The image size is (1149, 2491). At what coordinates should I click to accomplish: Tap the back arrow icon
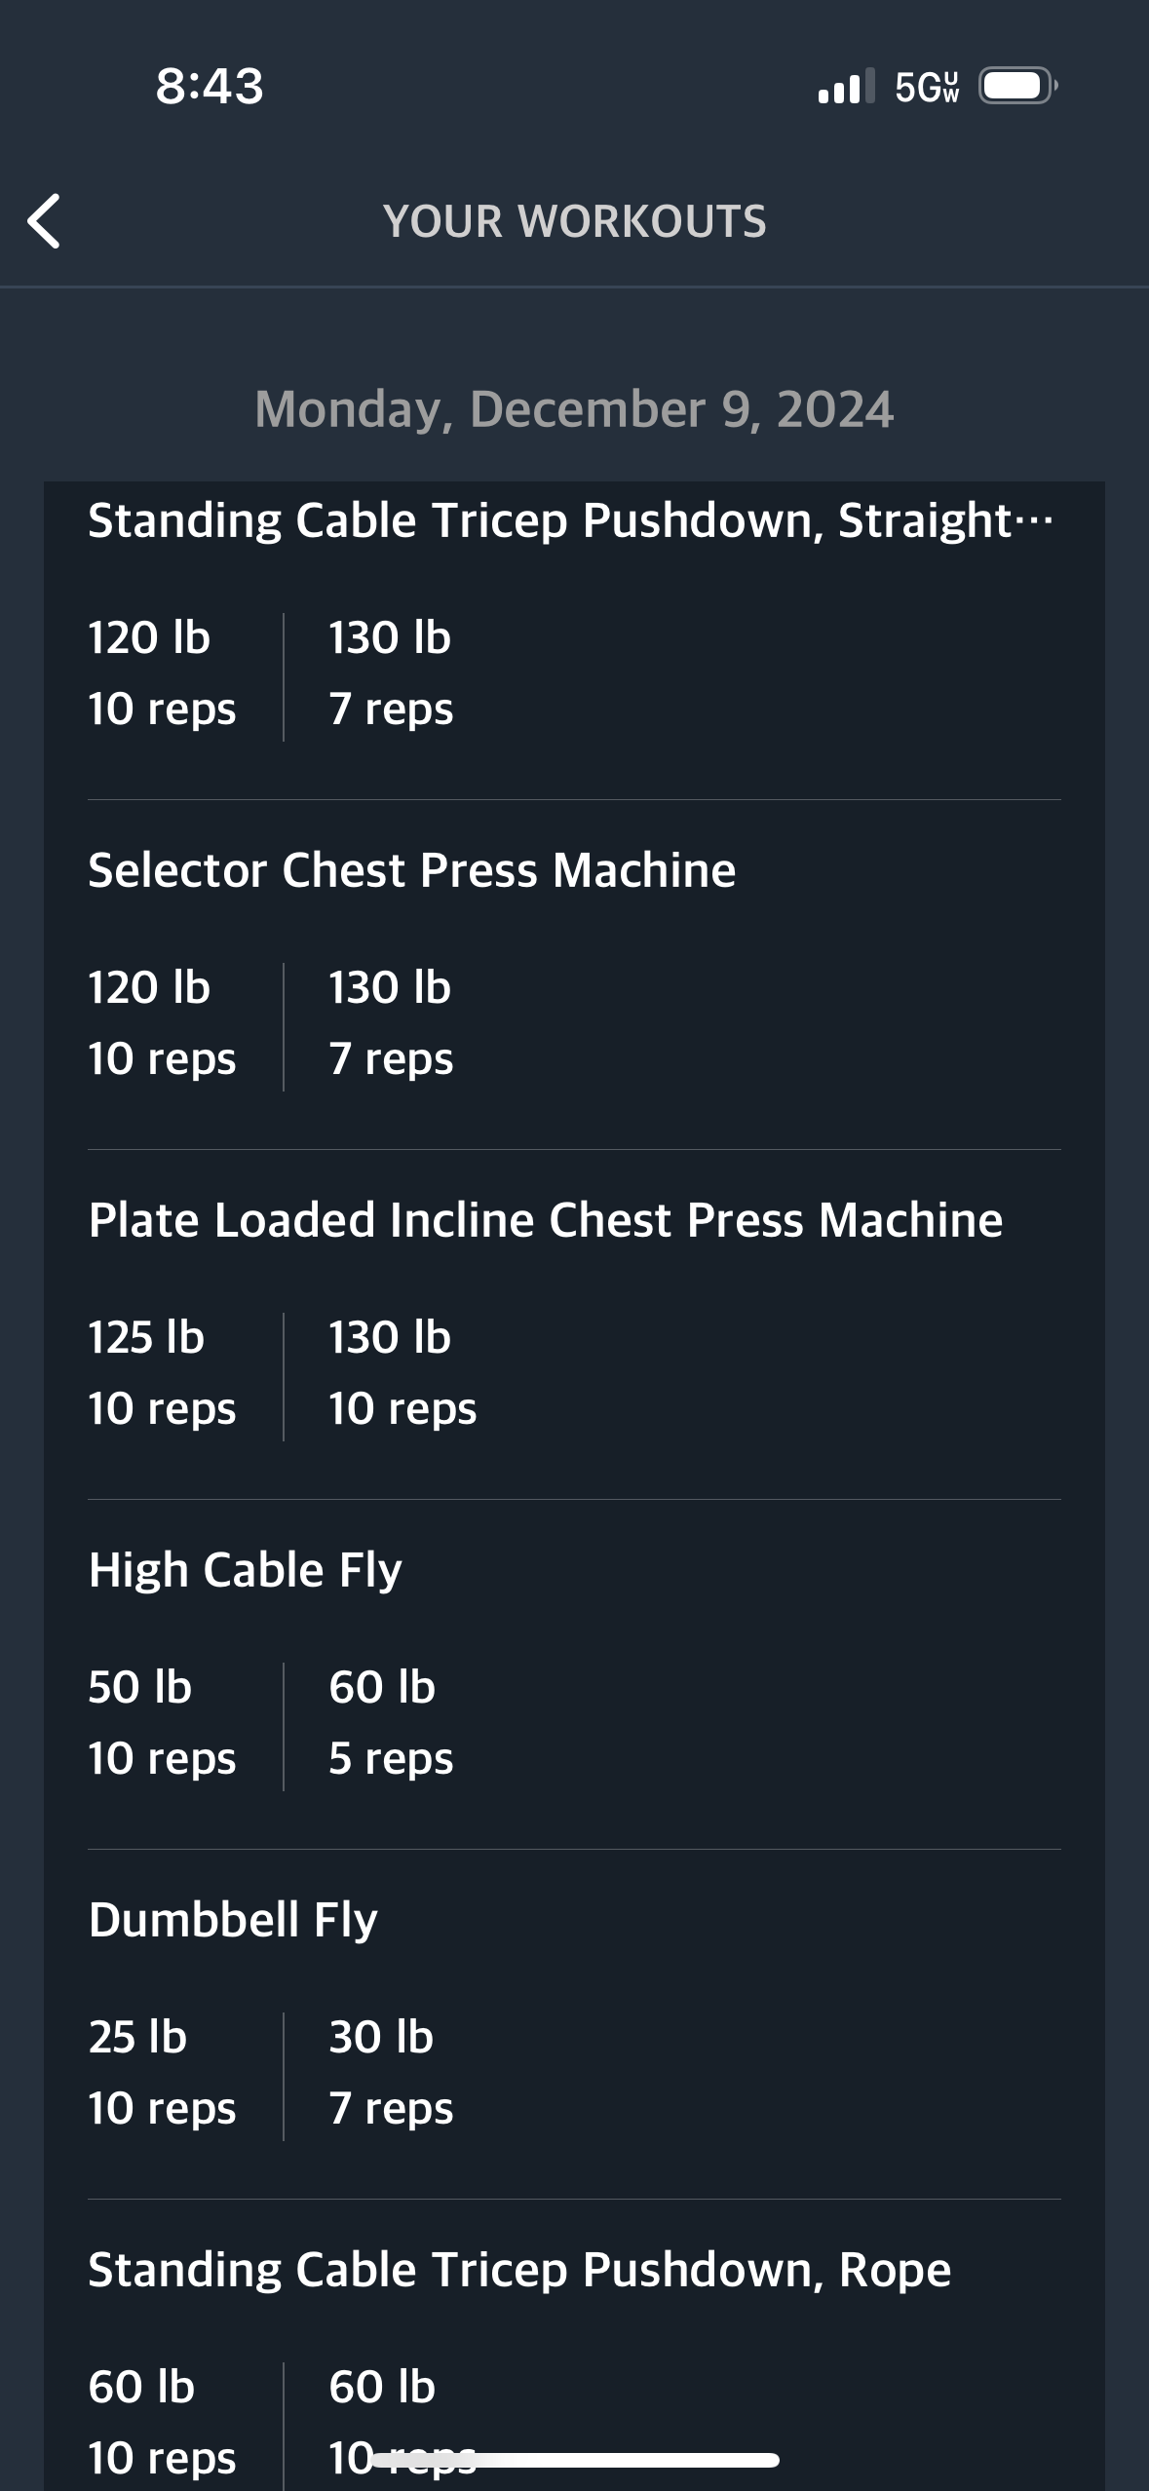(44, 221)
